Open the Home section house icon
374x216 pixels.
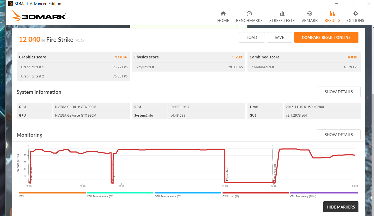(223, 13)
